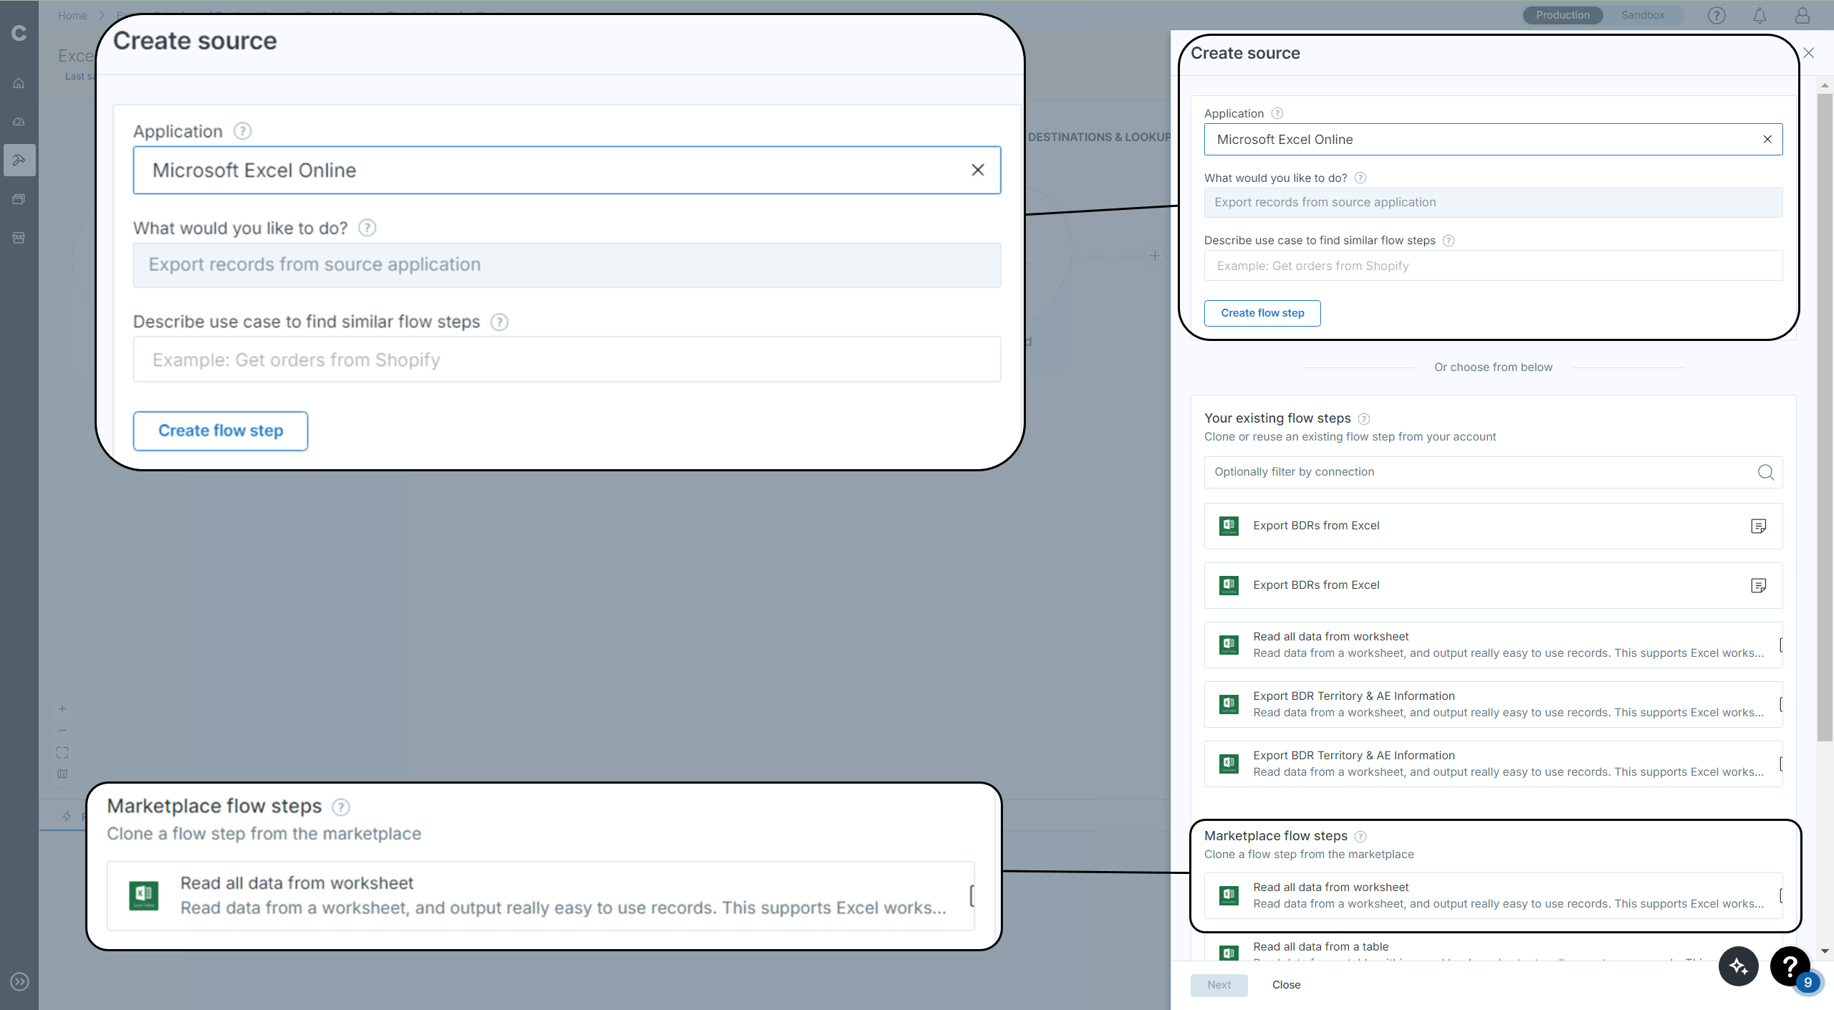Open the AI sparkle assistant button
Image resolution: width=1834 pixels, height=1010 pixels.
pos(1738,966)
